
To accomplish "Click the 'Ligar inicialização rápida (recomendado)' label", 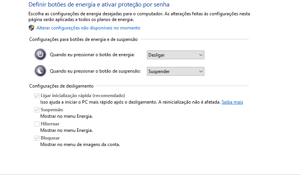I will tap(83, 96).
